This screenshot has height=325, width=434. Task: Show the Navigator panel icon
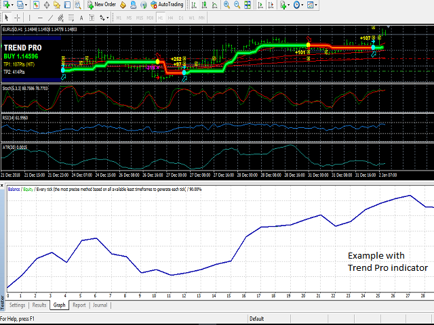(57, 5)
